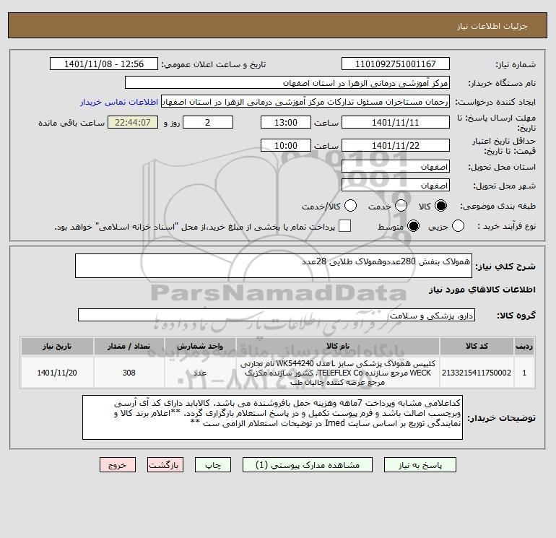Choose the متوسط purchase type radio

tap(413, 226)
